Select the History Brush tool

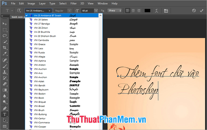pos(5,78)
